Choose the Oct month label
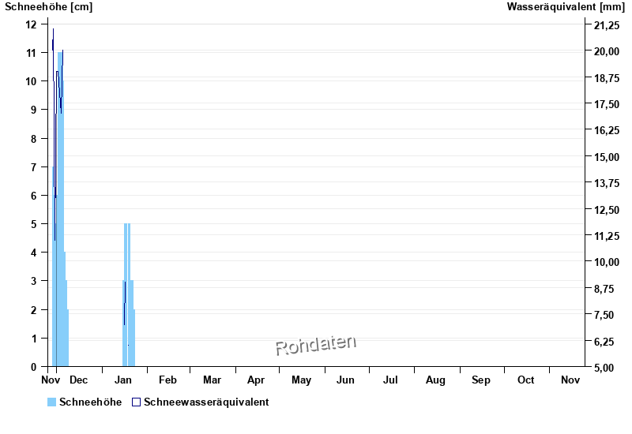Viewport: 632px width, 434px height. click(525, 380)
